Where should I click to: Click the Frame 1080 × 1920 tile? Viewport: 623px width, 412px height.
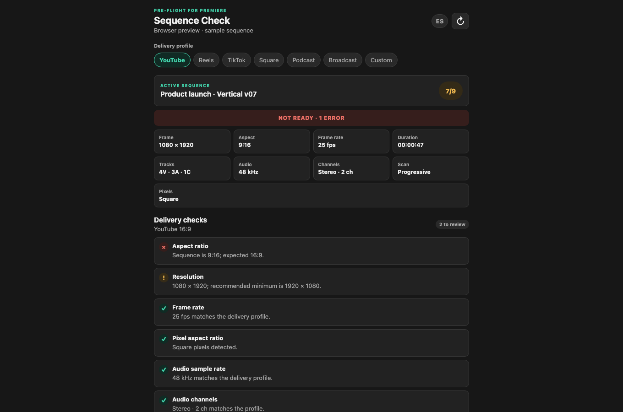[x=192, y=141]
